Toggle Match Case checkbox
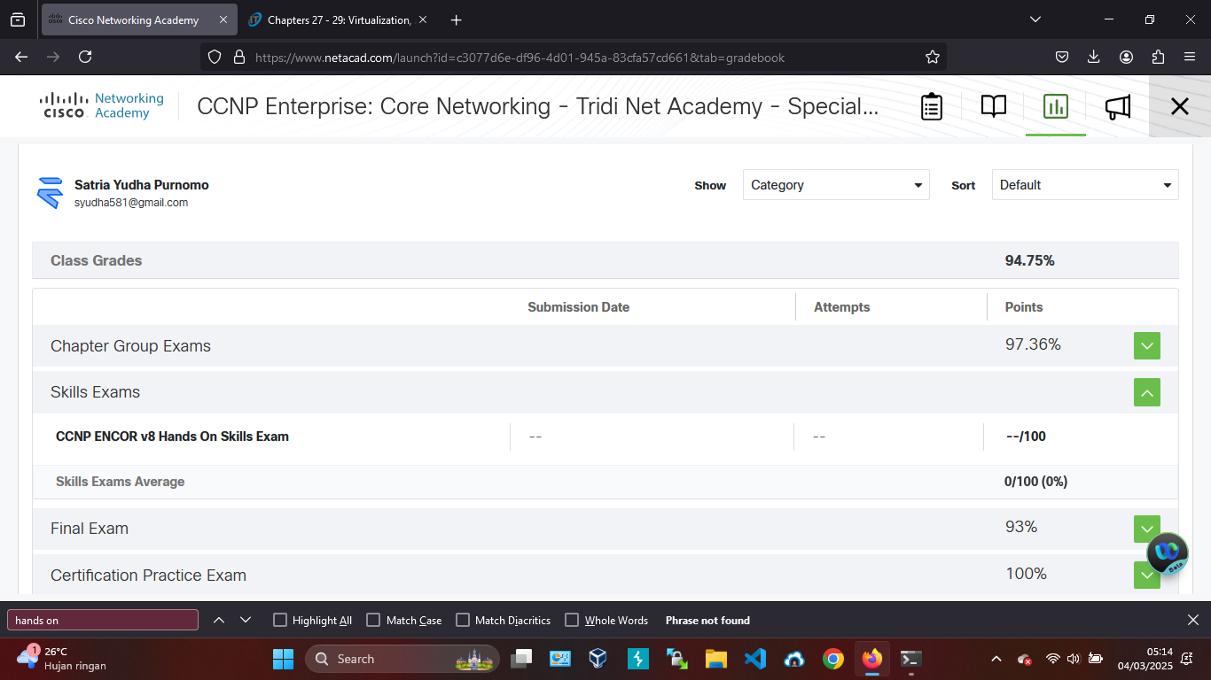 pyautogui.click(x=373, y=620)
